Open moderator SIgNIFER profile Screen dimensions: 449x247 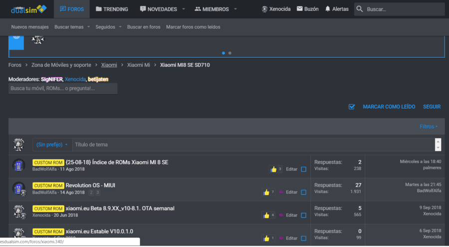[x=52, y=79]
